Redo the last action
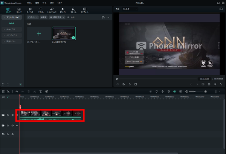226x154 pixels. [23, 91]
